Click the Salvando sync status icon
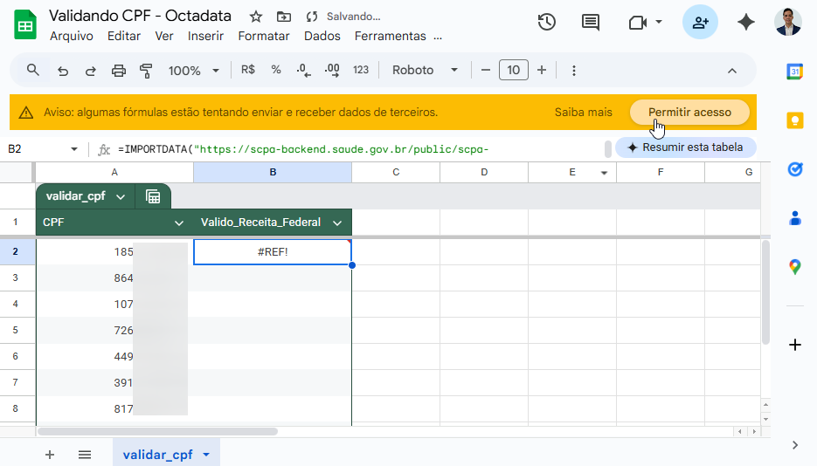Viewport: 817px width, 466px height. [x=312, y=17]
